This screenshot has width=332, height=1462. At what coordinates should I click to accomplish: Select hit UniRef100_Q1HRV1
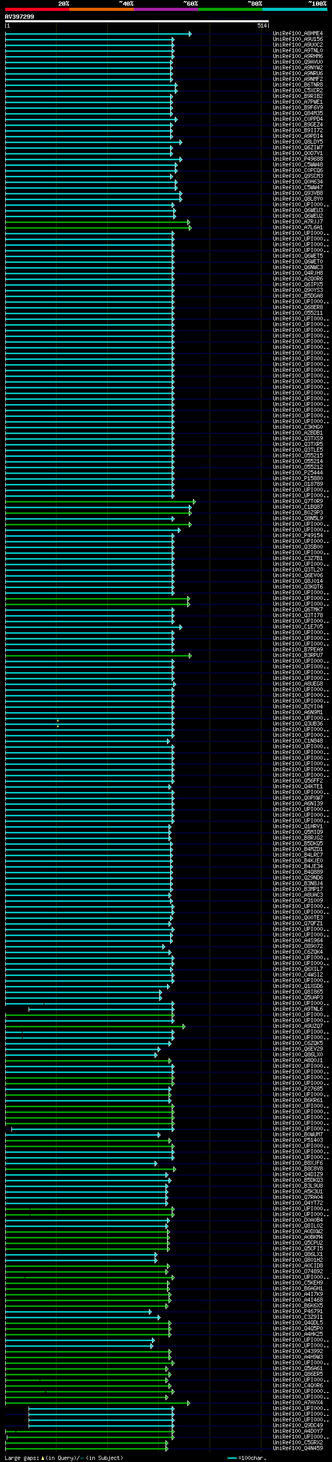click(x=298, y=826)
